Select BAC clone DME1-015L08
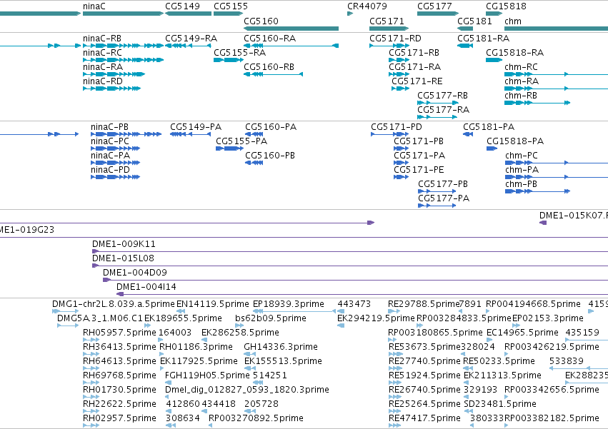608x429 pixels. [123, 258]
